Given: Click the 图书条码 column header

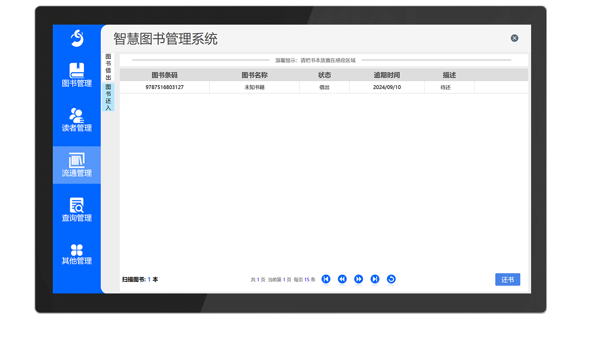Looking at the screenshot, I should coord(164,74).
